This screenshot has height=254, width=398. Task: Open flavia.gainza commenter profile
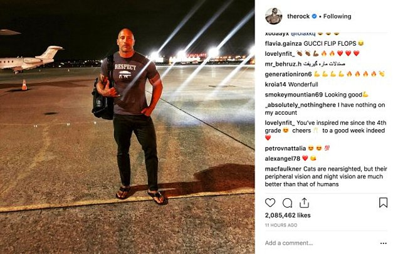pos(283,44)
